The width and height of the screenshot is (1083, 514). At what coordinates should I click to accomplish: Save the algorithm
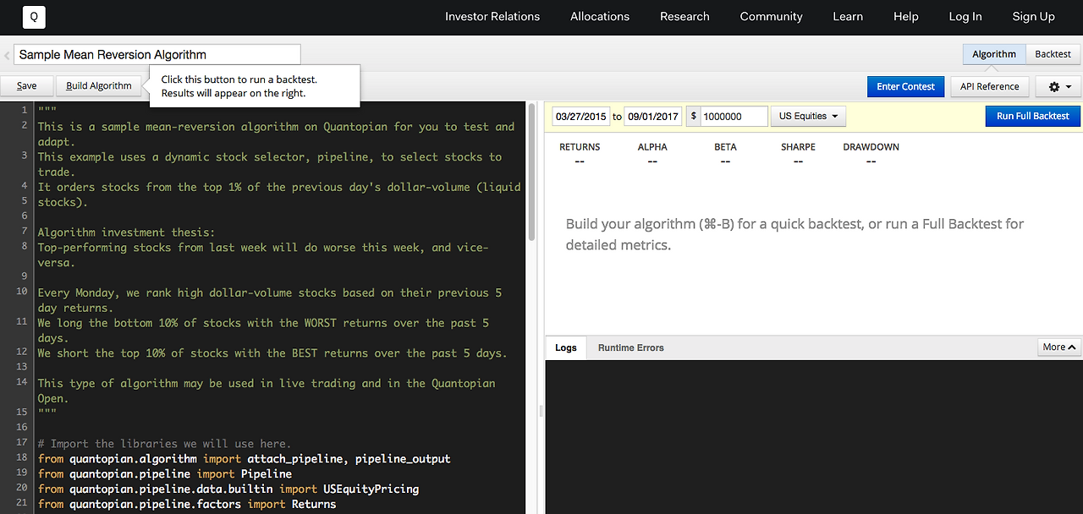(27, 86)
